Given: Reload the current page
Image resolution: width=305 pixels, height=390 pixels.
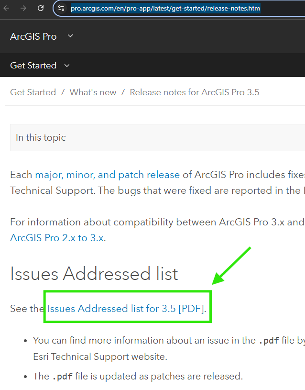Looking at the screenshot, I should click(41, 8).
